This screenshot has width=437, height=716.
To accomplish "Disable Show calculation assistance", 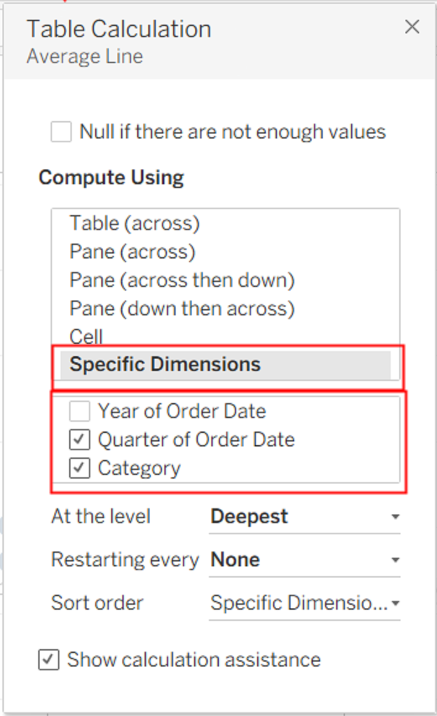I will tap(49, 660).
